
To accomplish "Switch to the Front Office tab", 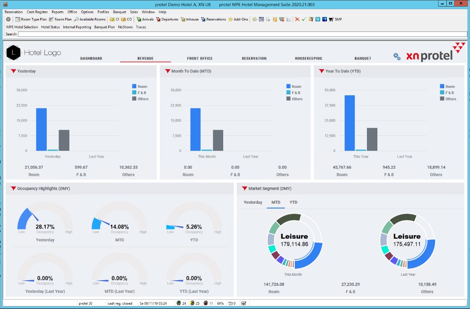I will click(x=200, y=58).
